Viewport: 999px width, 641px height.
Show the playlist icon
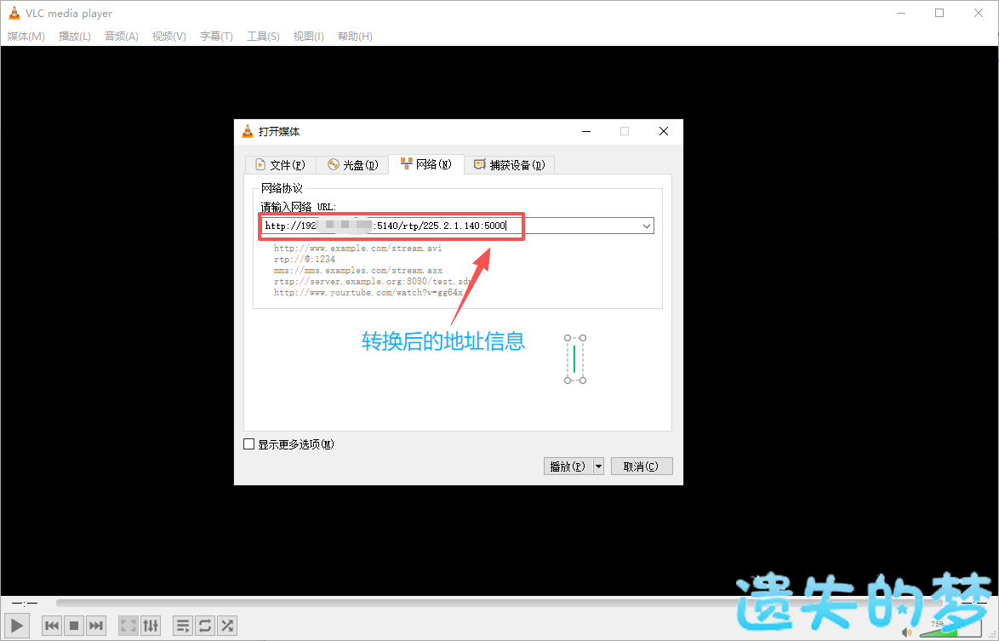[x=183, y=626]
